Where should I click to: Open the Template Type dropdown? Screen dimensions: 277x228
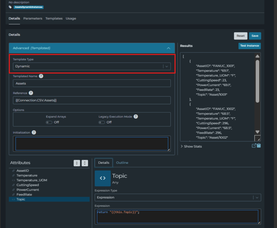point(92,66)
